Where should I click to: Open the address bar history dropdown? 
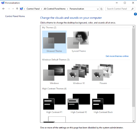98,9
